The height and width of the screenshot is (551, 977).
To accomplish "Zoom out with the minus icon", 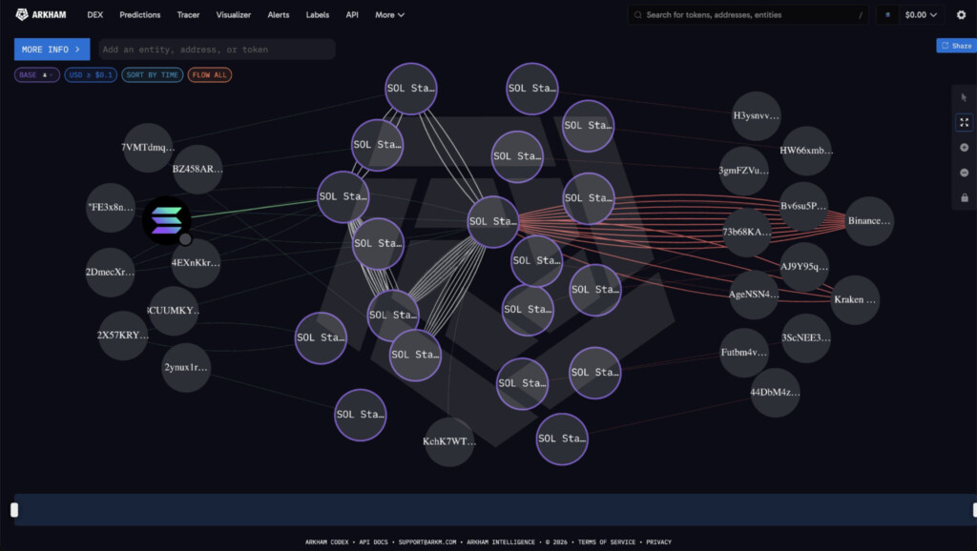I will (964, 173).
